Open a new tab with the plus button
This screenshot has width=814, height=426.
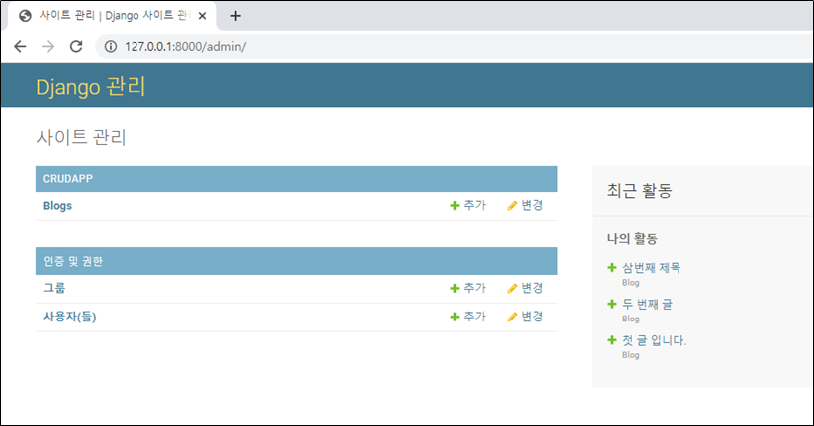[x=235, y=16]
